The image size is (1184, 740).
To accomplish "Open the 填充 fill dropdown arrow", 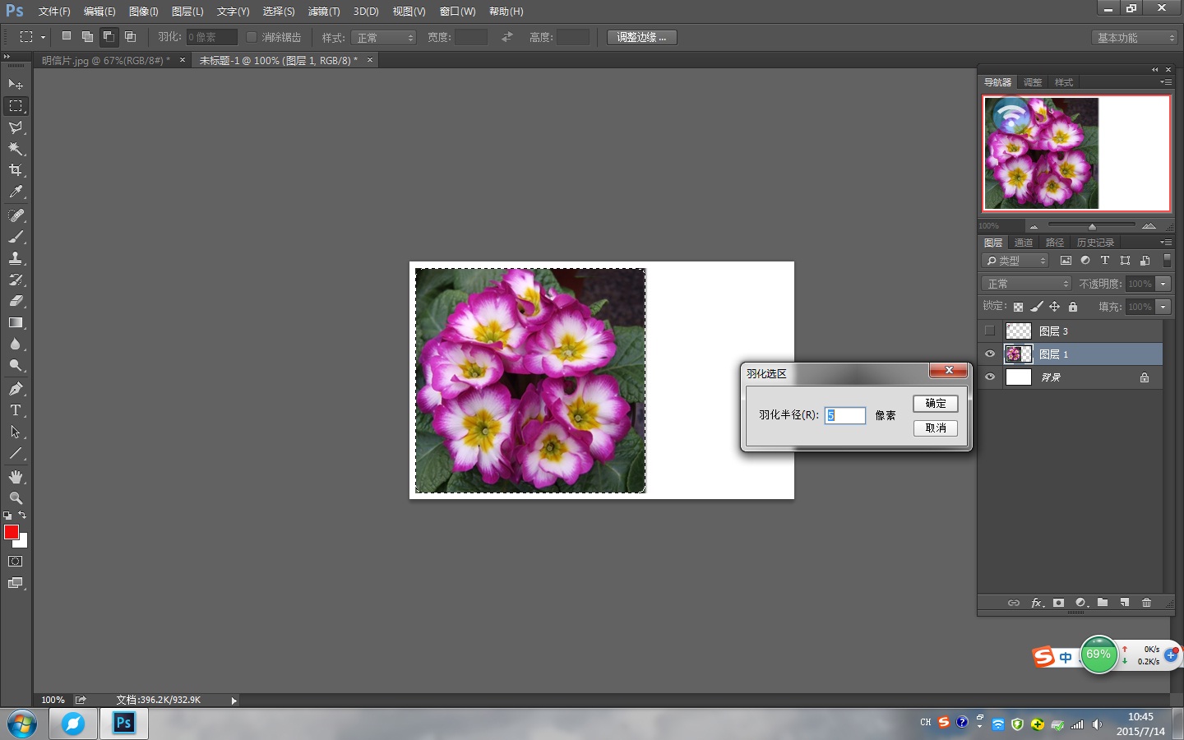I will [1163, 307].
